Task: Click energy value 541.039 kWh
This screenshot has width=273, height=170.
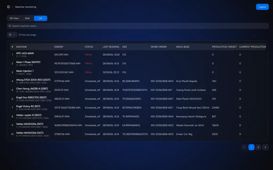Action: (61, 55)
